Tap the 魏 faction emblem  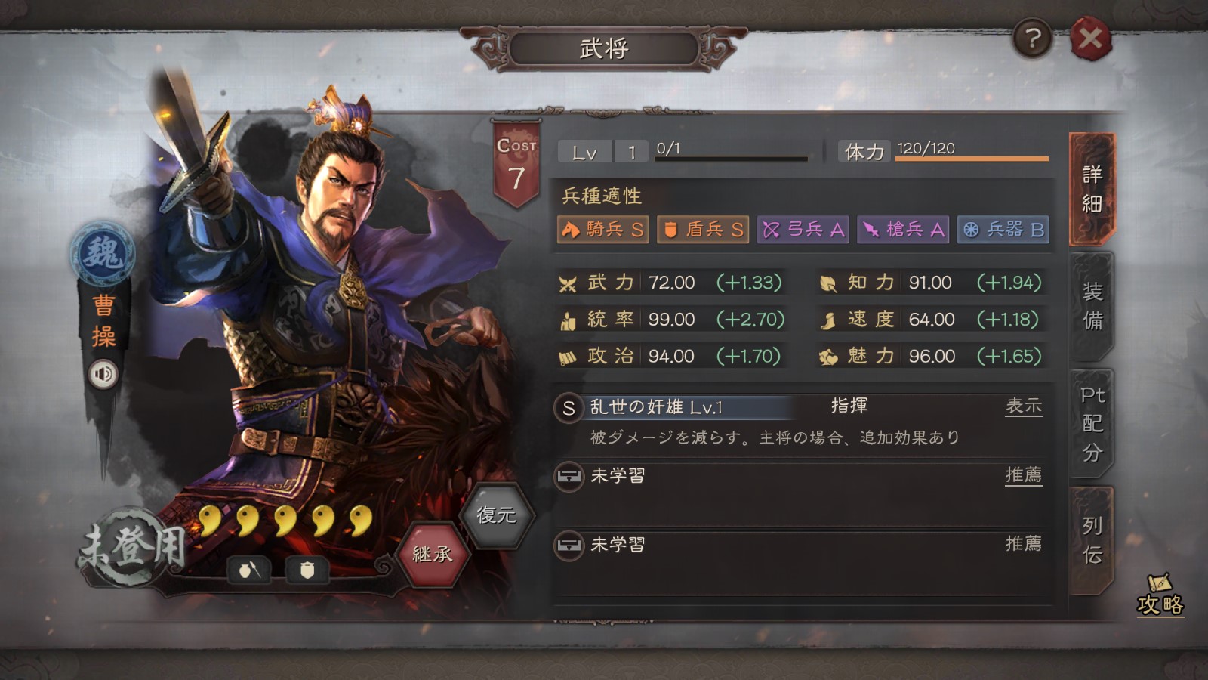[x=103, y=253]
